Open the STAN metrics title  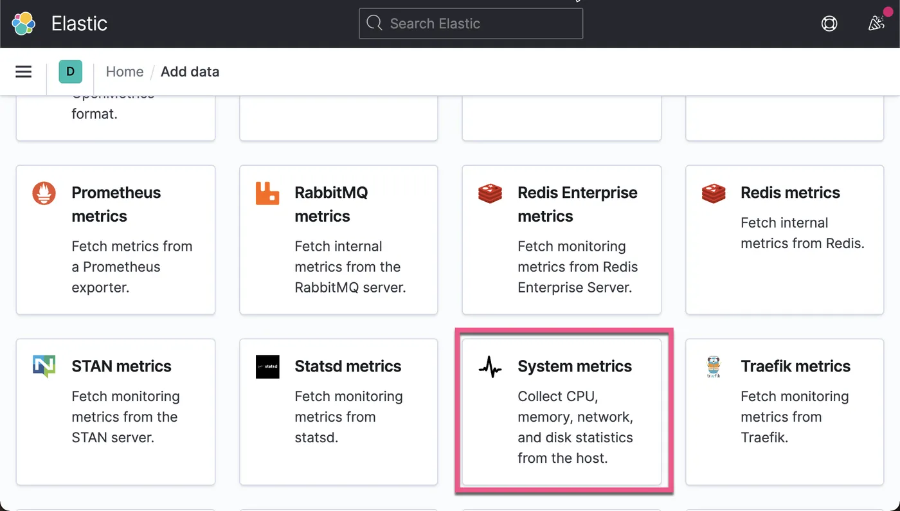(122, 366)
